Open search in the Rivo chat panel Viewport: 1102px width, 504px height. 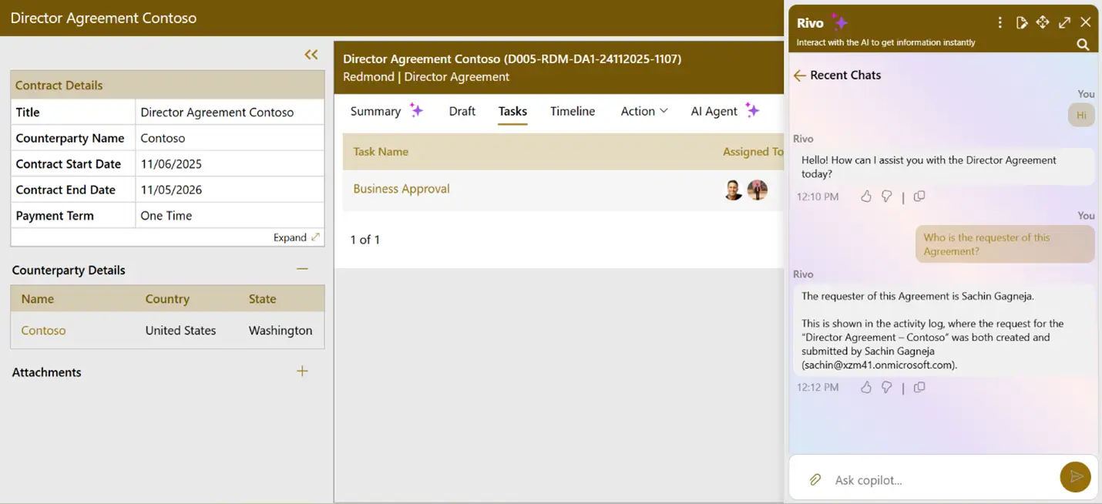[x=1083, y=44]
